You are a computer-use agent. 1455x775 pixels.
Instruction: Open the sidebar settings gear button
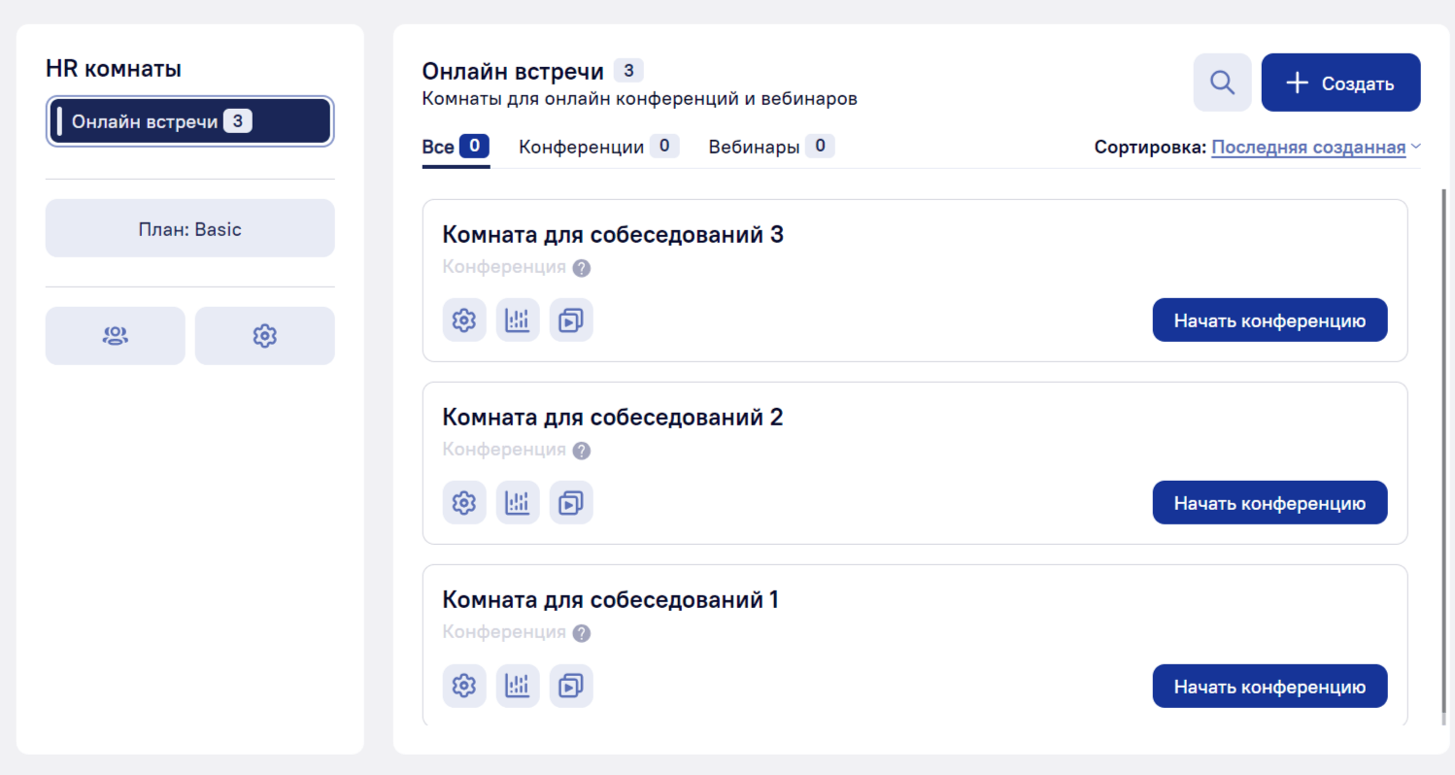point(264,336)
